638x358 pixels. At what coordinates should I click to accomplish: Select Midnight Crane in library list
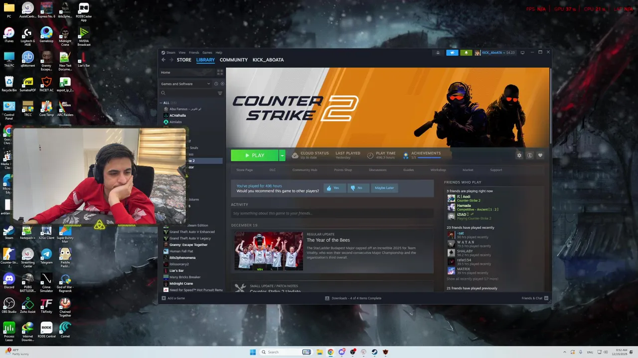click(x=181, y=283)
